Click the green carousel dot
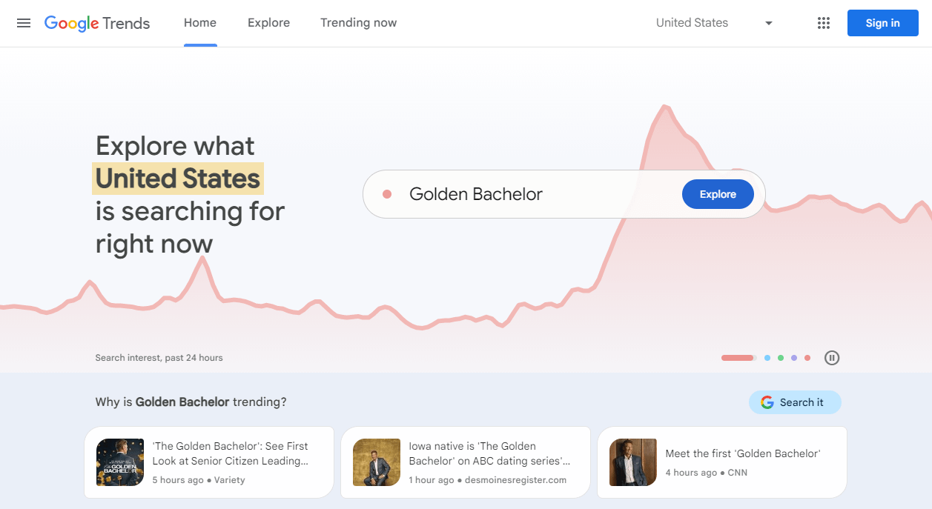Viewport: 932px width, 509px height. click(780, 357)
